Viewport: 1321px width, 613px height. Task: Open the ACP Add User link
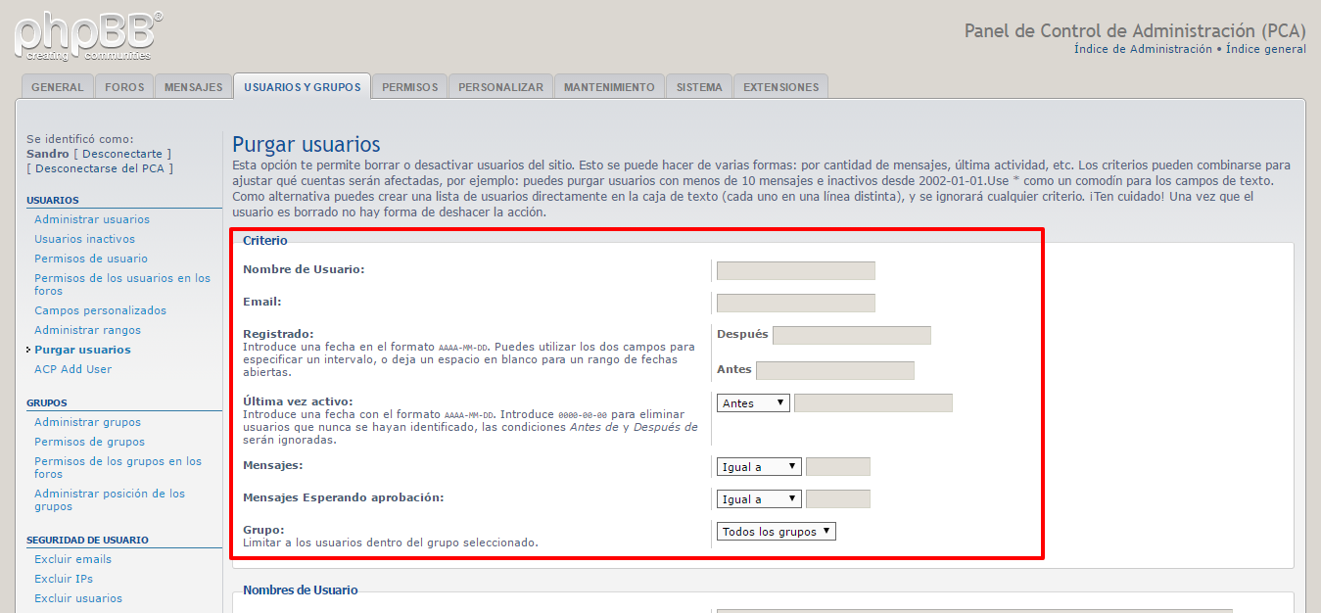pyautogui.click(x=72, y=369)
